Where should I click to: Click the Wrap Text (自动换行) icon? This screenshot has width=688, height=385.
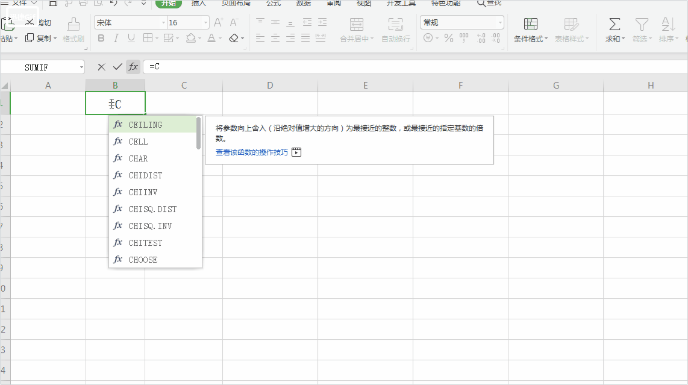click(395, 24)
